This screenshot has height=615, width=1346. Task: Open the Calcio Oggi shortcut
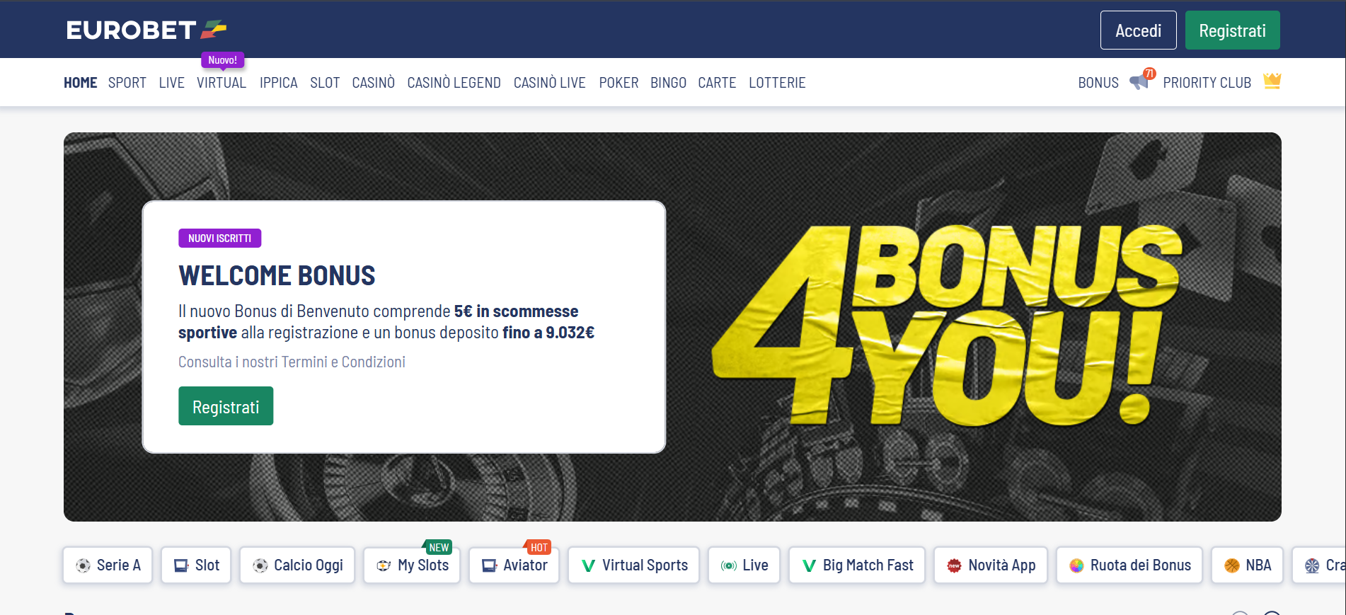click(x=297, y=565)
